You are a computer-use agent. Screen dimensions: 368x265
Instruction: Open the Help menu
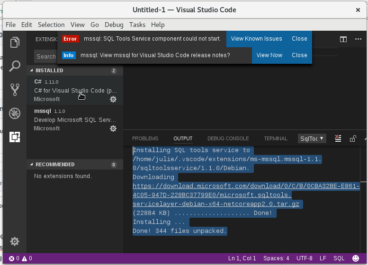[x=158, y=25]
